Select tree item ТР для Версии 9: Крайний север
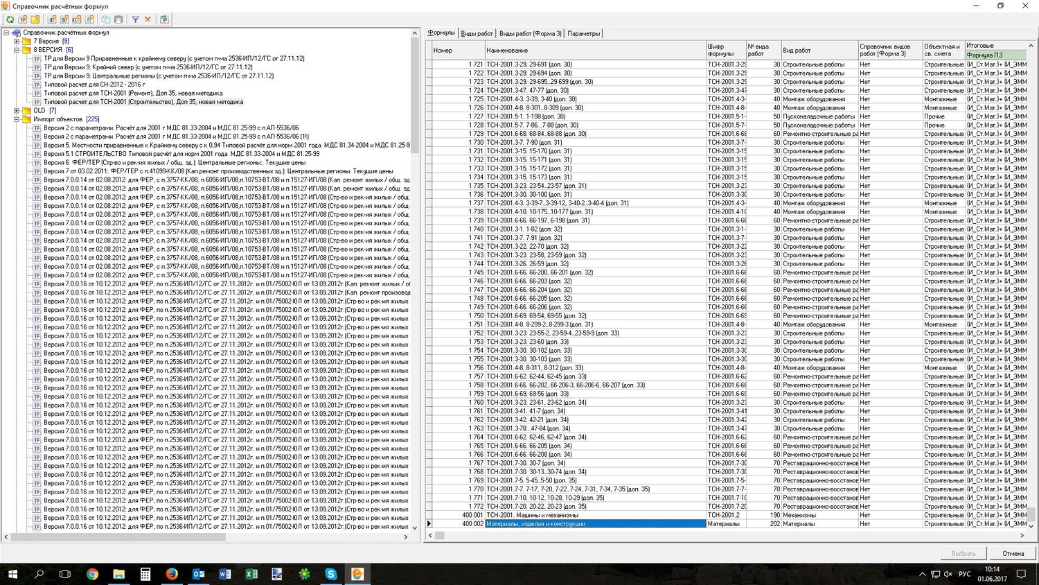Viewport: 1039px width, 585px height. (148, 67)
